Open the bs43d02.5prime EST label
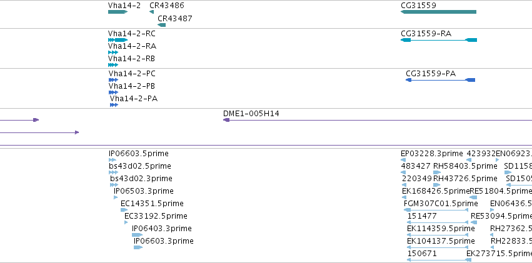The image size is (532, 263). coord(140,166)
